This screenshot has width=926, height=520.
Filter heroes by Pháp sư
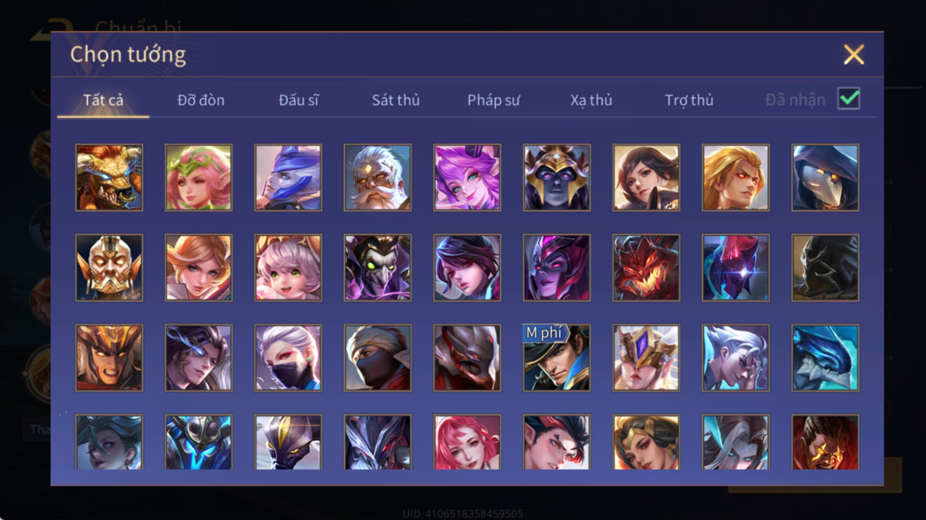click(x=494, y=100)
